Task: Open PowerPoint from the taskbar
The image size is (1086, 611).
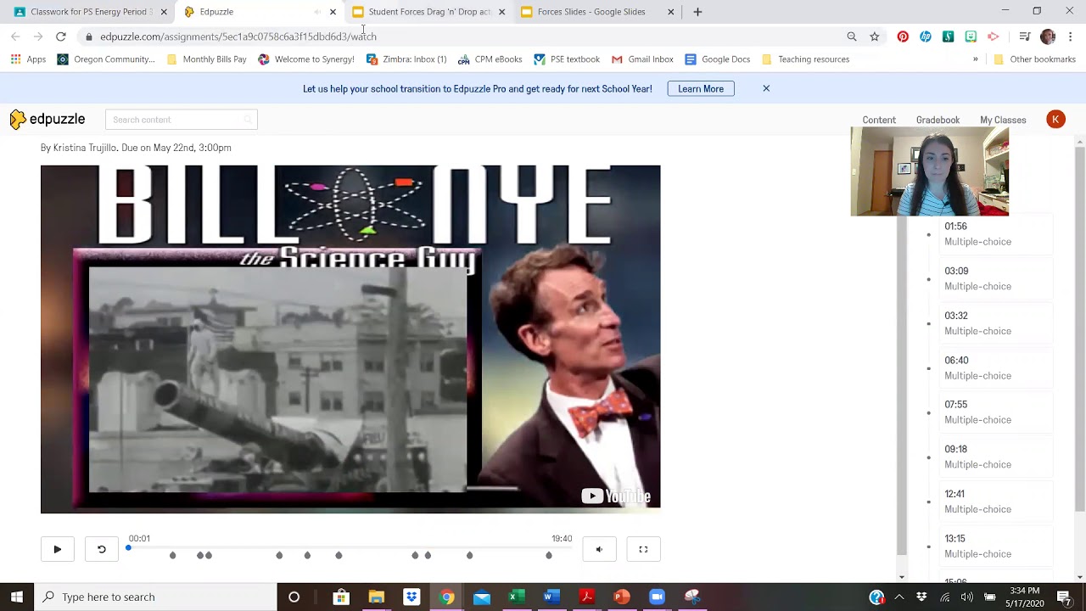Action: [x=621, y=597]
